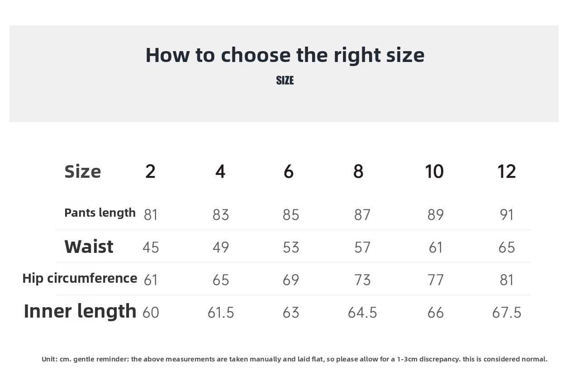Screen dimensions: 570x380
Task: Select the 'Inner length' row label
Action: pyautogui.click(x=80, y=311)
